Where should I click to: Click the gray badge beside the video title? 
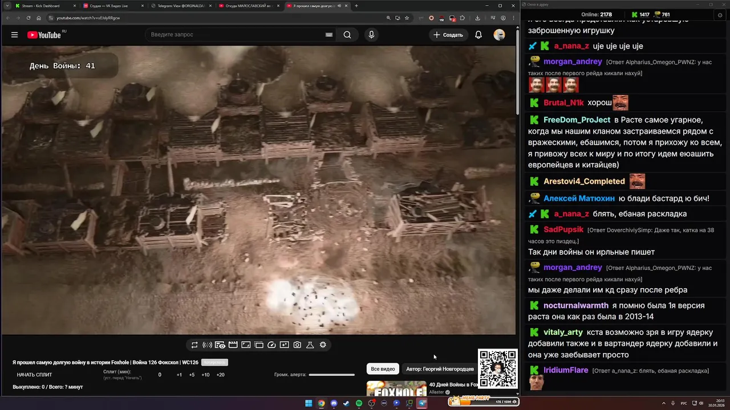pos(214,363)
